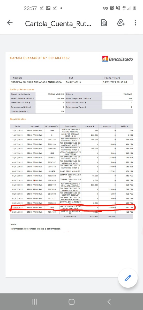Select TEF BANCOESTADO DE BAHAMONDE ROA description

point(70,198)
